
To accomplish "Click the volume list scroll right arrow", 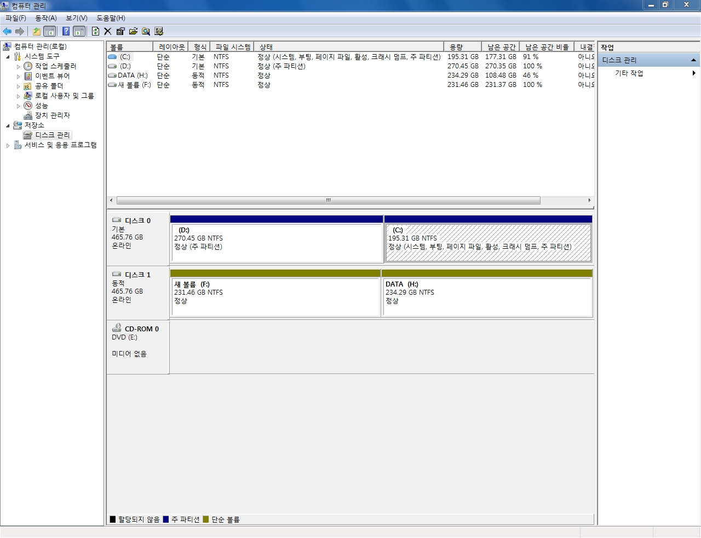I will tap(589, 200).
